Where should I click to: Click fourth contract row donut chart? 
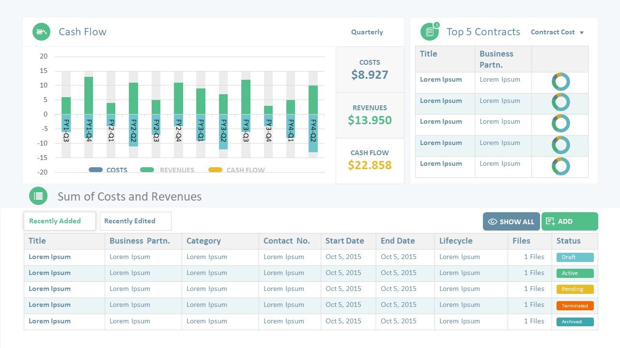[x=560, y=145]
